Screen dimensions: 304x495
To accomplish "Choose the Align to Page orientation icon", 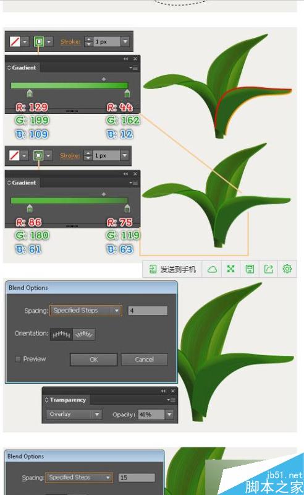I will (61, 334).
